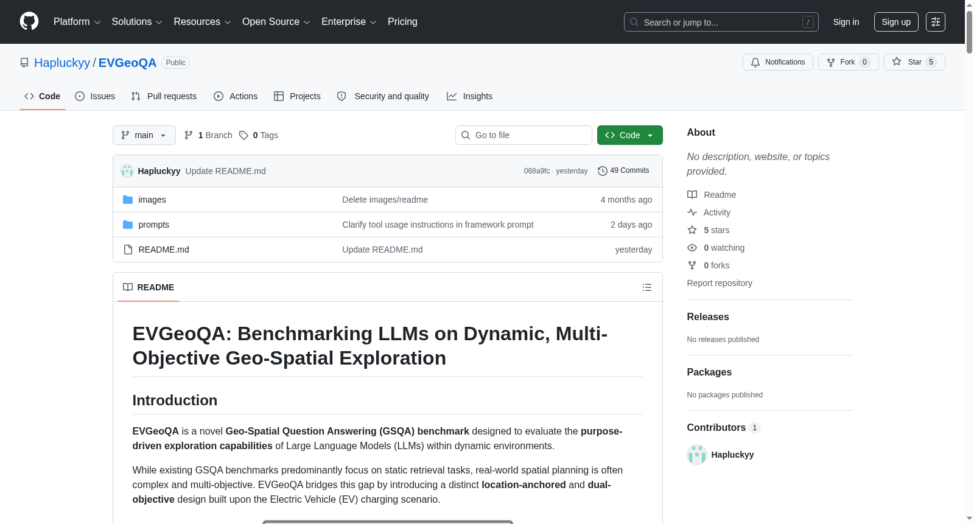Open the Pull requests tab

pos(164,96)
